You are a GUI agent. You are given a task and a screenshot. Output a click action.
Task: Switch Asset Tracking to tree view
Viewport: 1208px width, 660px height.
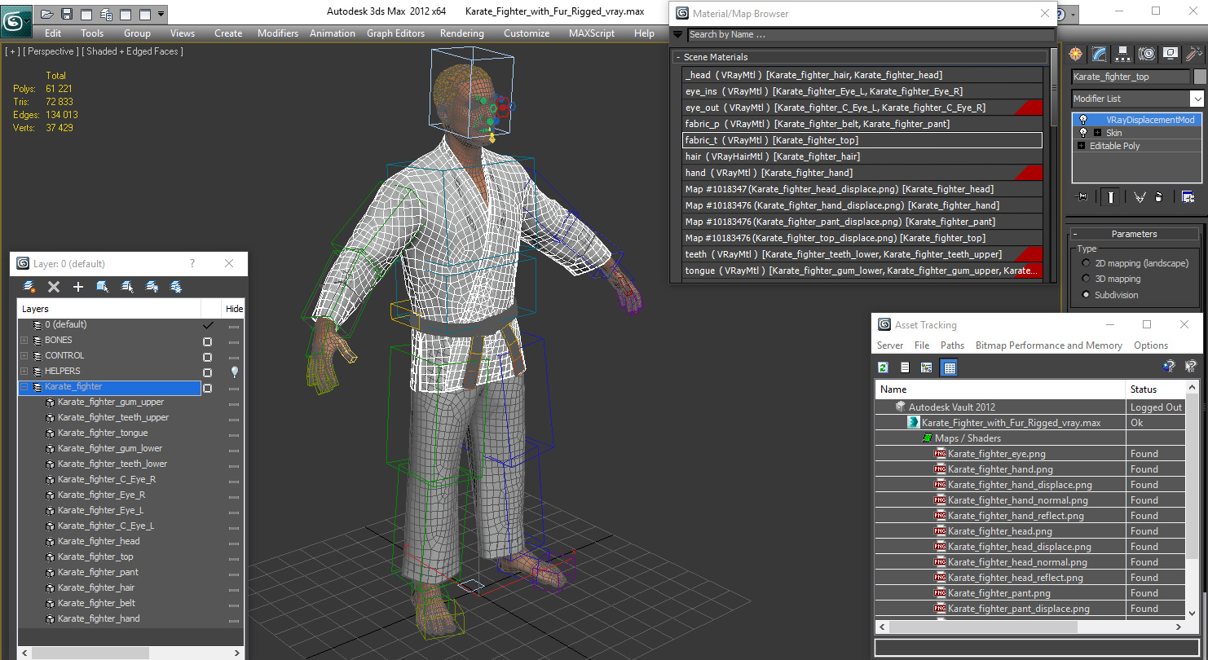(x=927, y=367)
